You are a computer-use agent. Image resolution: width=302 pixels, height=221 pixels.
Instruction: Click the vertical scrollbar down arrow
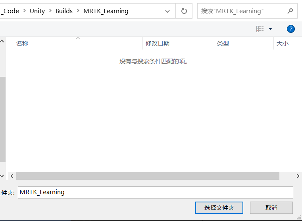tap(2, 175)
